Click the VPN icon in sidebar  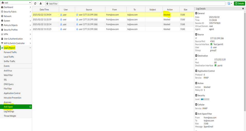coord(2,34)
